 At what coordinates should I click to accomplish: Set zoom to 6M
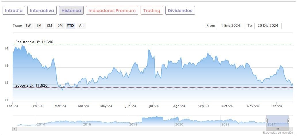(60, 26)
